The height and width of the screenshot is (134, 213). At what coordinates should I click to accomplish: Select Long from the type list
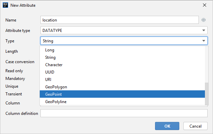click(122, 50)
